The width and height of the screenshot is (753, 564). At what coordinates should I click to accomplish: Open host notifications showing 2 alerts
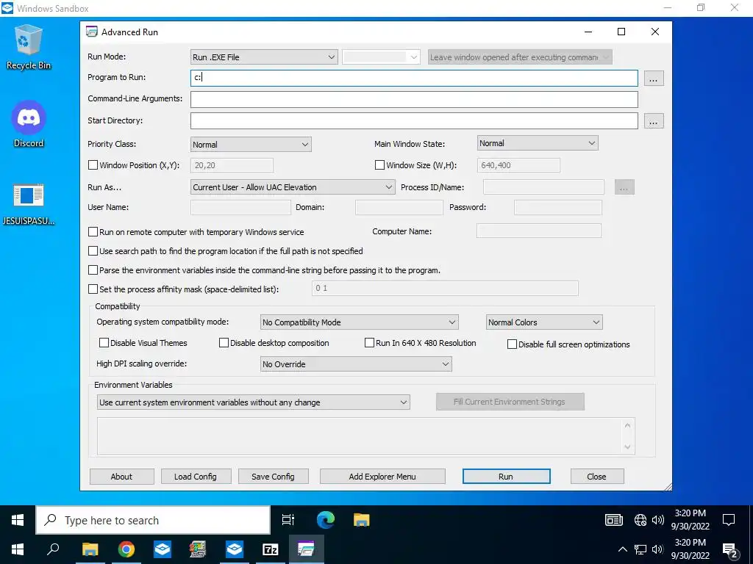click(x=729, y=551)
